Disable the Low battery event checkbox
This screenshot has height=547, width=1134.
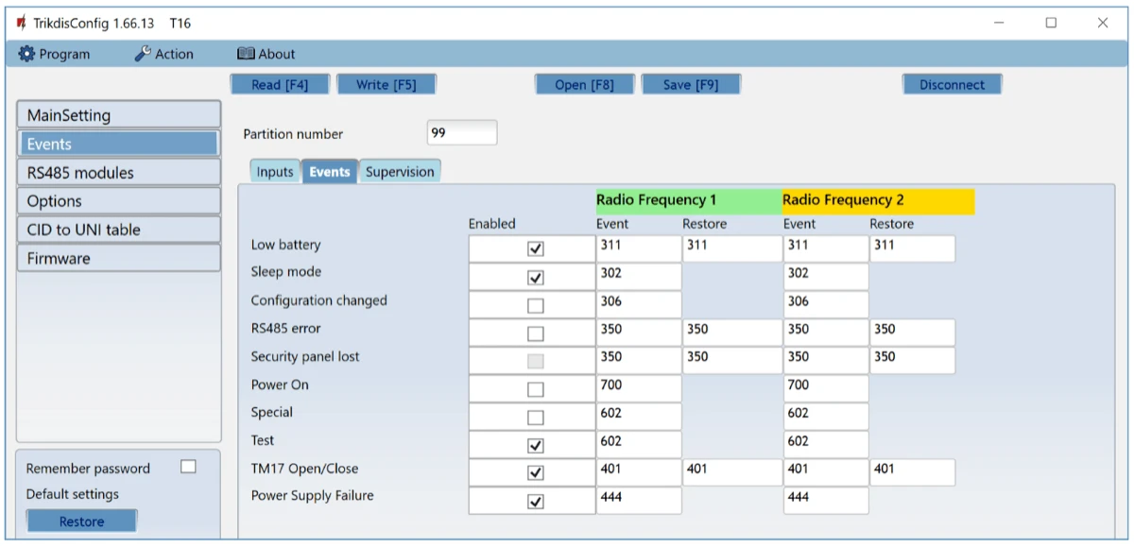pos(535,249)
